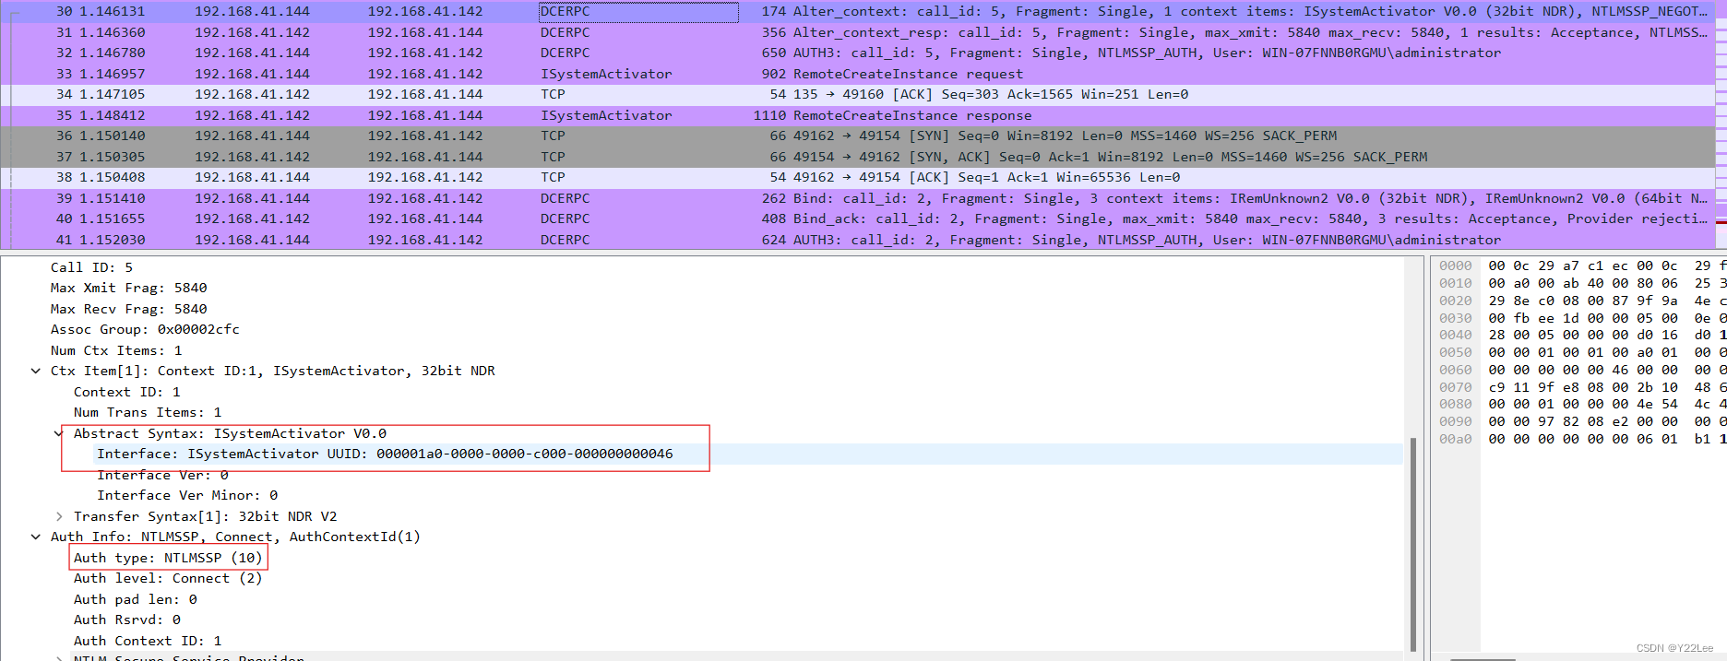Collapse the Auth Info NTLMSSP node
This screenshot has width=1727, height=661.
pyautogui.click(x=36, y=537)
